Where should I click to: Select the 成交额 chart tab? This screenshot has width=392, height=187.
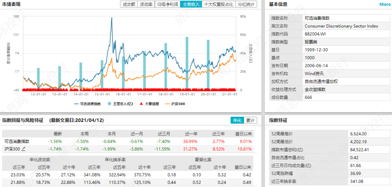129,4
